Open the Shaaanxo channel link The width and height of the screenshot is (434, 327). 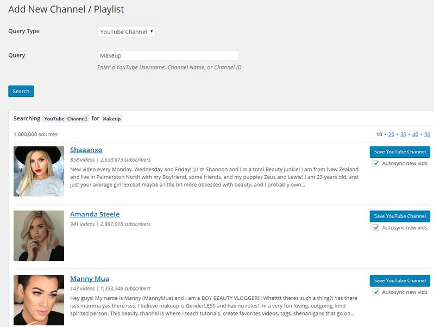point(86,150)
